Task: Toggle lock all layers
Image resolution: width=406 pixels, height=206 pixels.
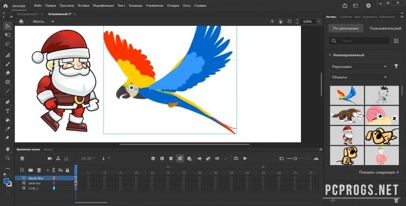Action: pyautogui.click(x=67, y=170)
